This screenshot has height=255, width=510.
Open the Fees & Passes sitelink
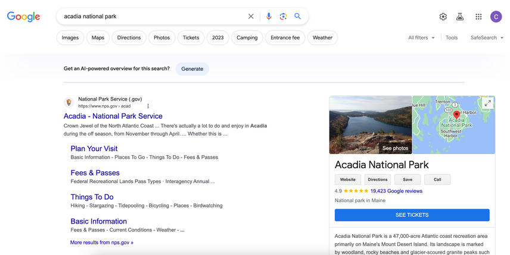[95, 173]
